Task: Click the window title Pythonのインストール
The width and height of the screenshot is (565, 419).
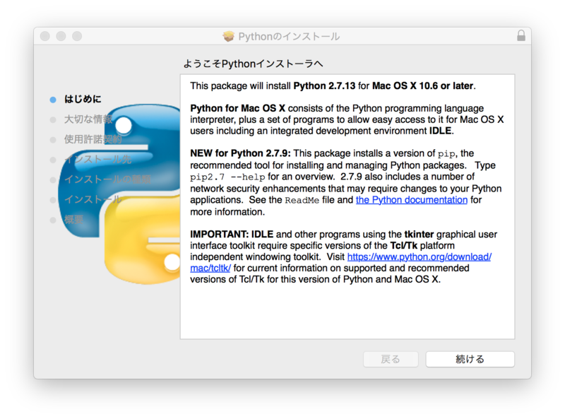Action: tap(289, 37)
